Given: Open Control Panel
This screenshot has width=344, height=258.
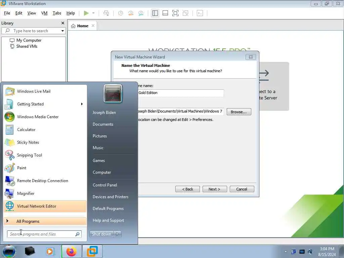Looking at the screenshot, I should tap(105, 185).
